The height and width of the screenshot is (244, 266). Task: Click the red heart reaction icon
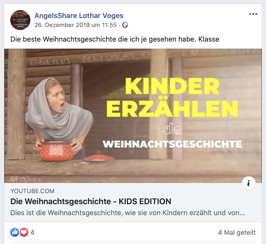[x=24, y=232]
